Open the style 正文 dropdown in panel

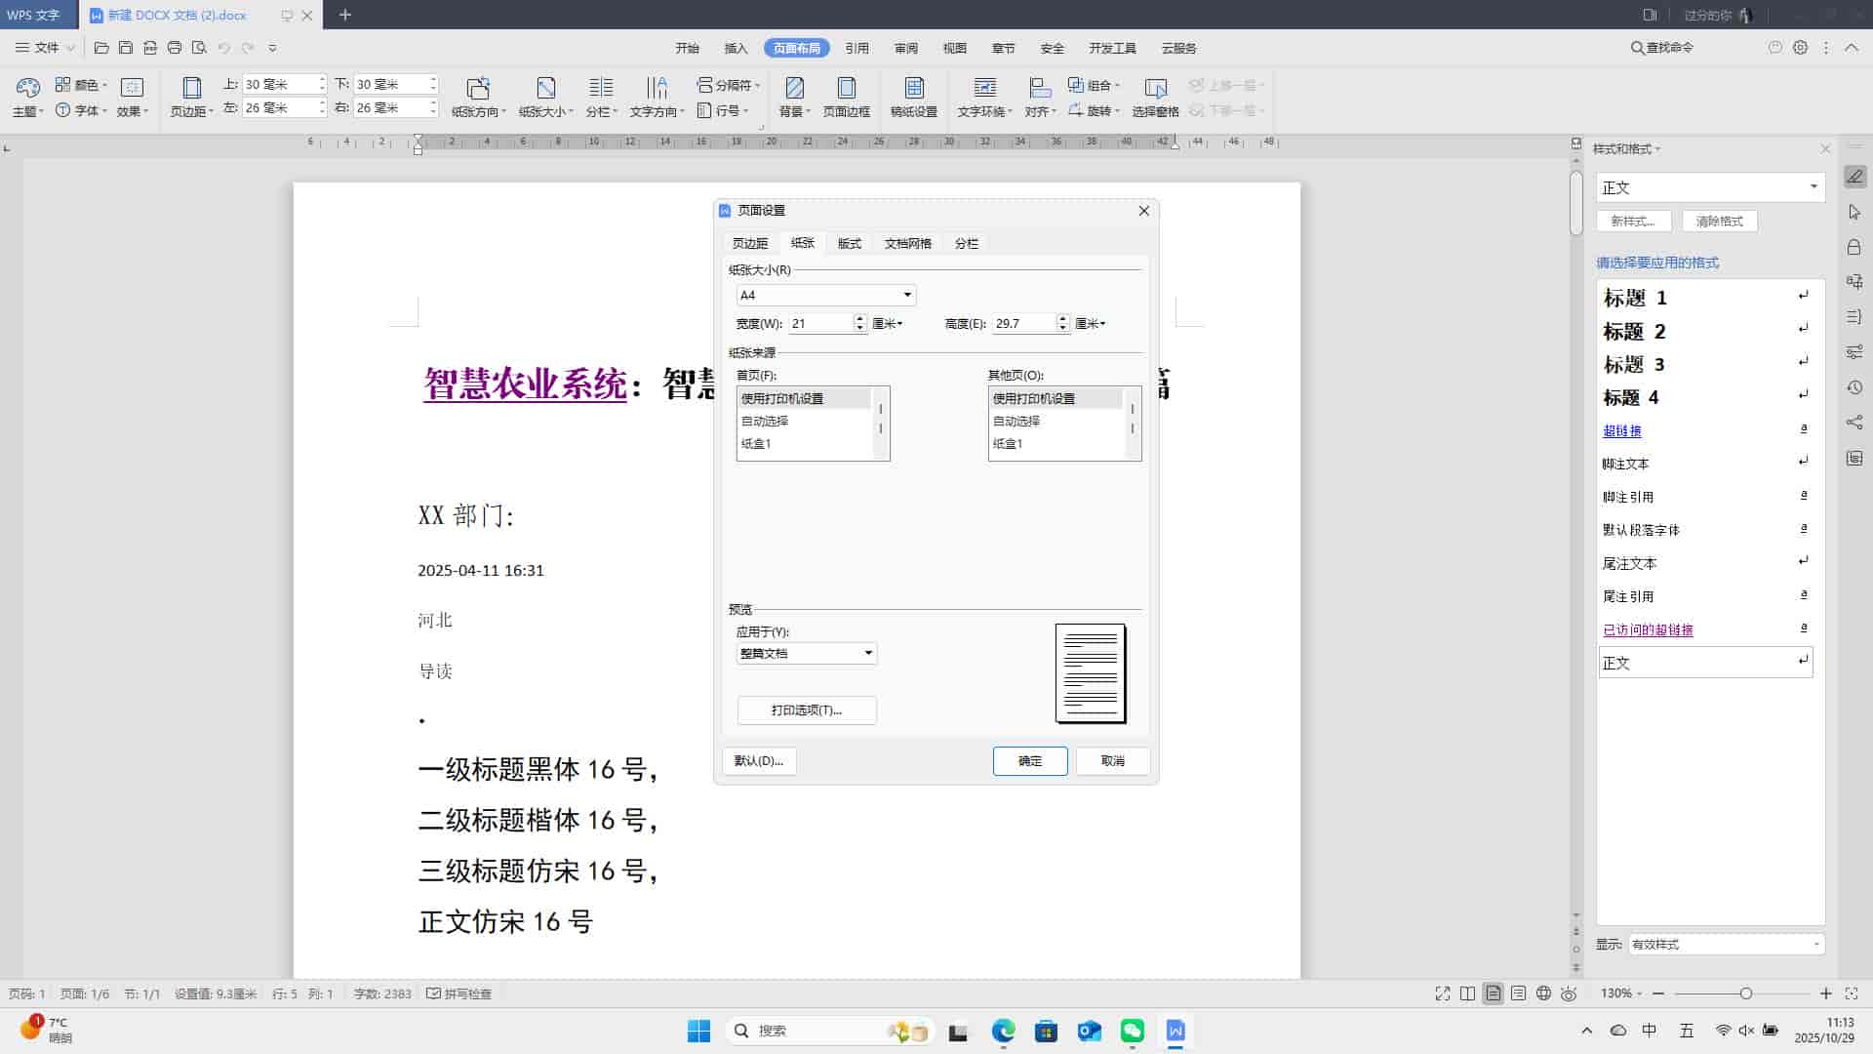pos(1710,187)
